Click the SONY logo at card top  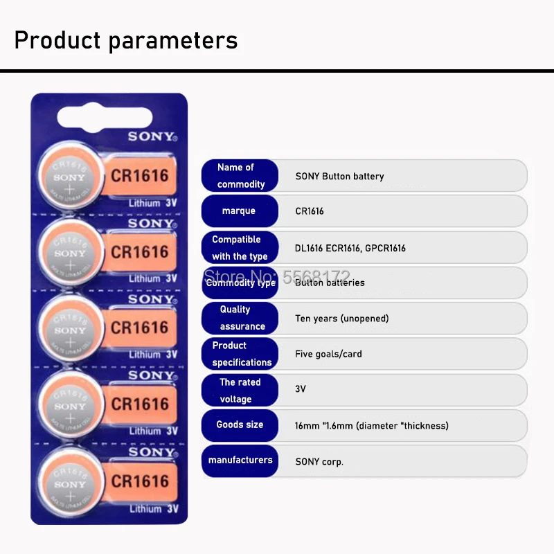[x=152, y=136]
